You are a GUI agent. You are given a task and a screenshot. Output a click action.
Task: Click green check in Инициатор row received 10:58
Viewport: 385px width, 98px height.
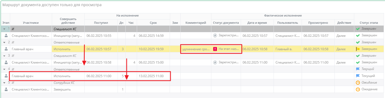[358, 62]
